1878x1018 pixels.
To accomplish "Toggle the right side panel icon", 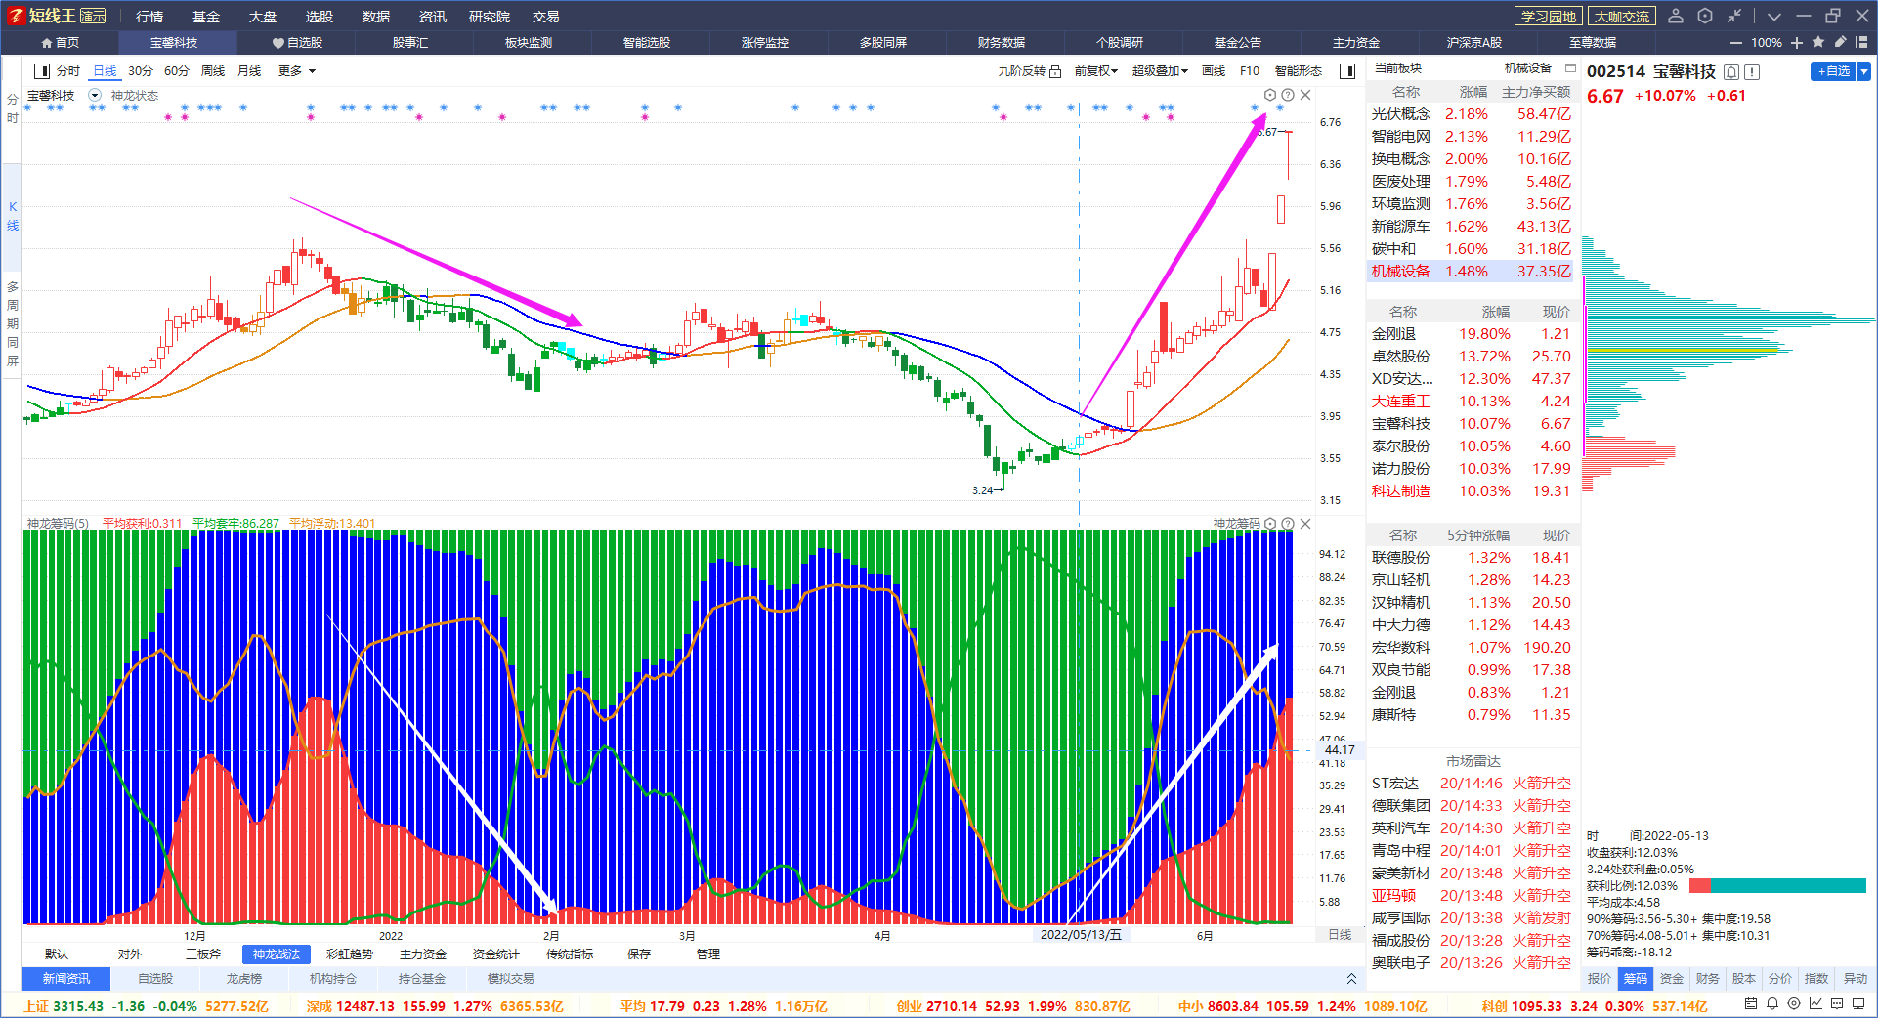I will coord(1347,71).
